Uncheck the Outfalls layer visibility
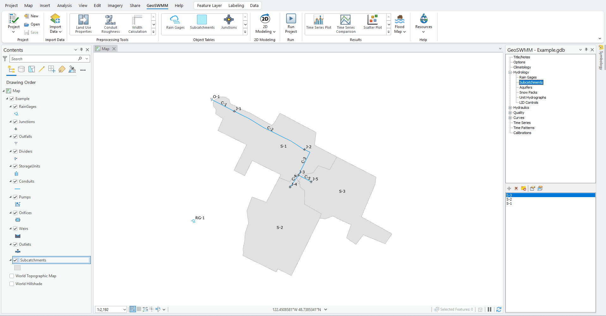 [15, 136]
